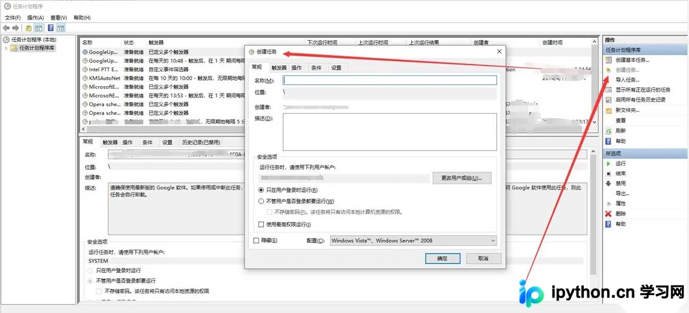Go forward with the toolbar forward arrow
The height and width of the screenshot is (313, 689).
coord(16,28)
